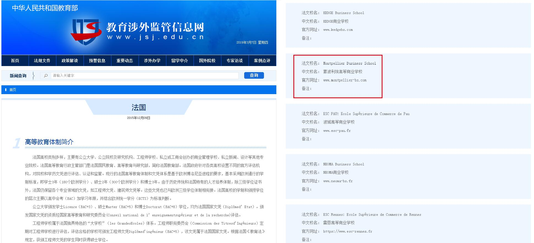
Task: Navigate to 国外院校 section
Action: coord(207,61)
